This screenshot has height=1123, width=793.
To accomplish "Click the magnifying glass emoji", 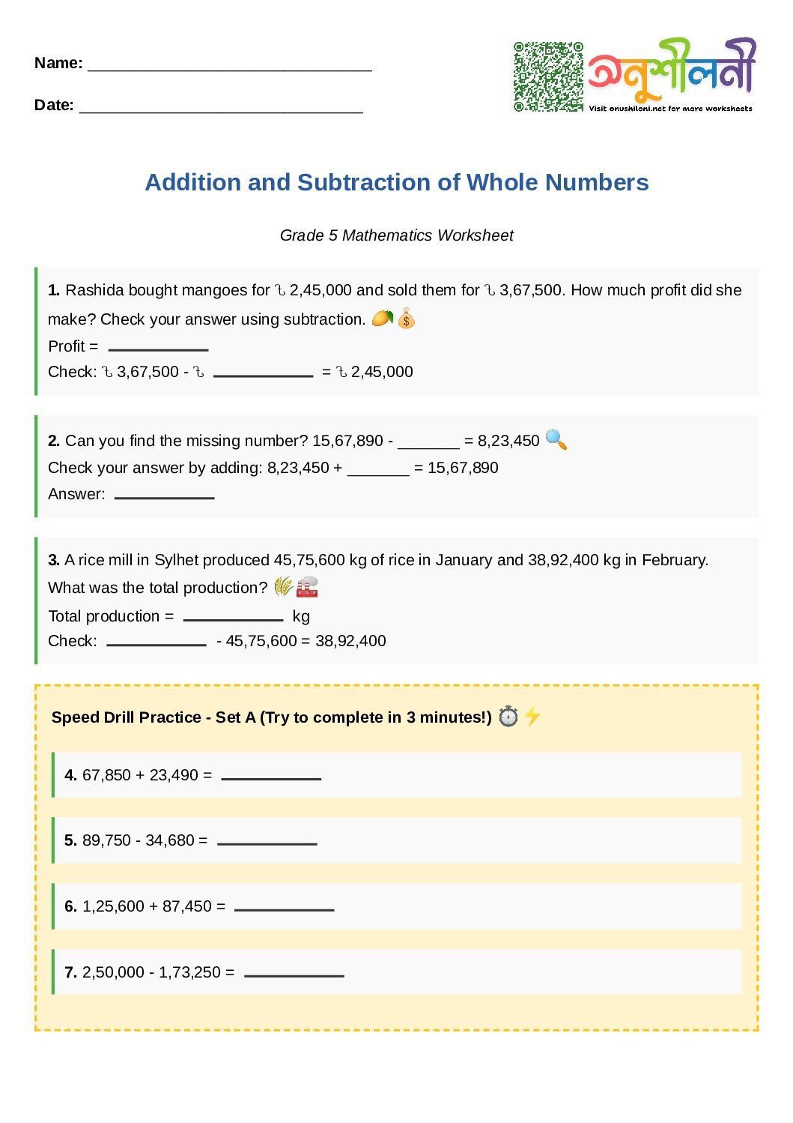I will pos(556,439).
